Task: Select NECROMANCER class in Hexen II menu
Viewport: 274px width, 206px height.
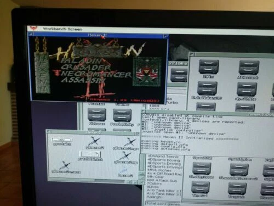Action: pos(96,74)
